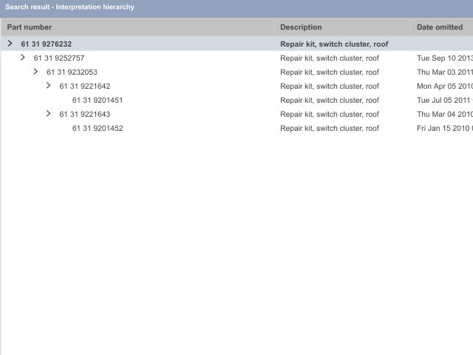473x355 pixels.
Task: Toggle chevron next to 61 31 9221643
Action: tap(49, 114)
